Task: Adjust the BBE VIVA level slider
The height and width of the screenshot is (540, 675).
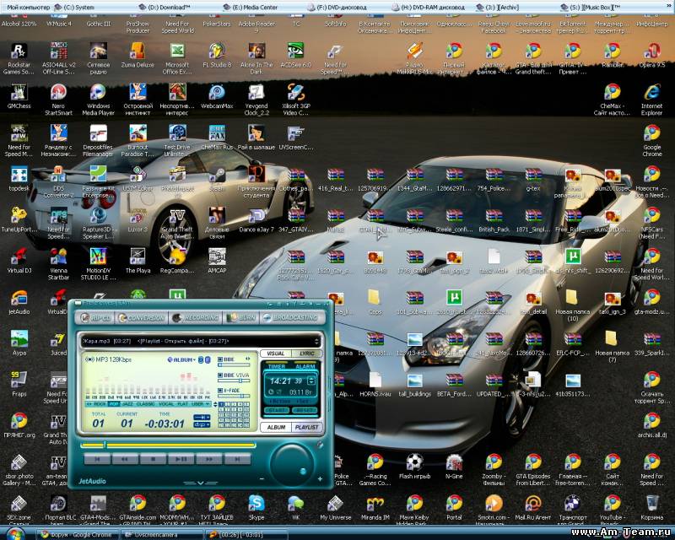Action: [234, 381]
